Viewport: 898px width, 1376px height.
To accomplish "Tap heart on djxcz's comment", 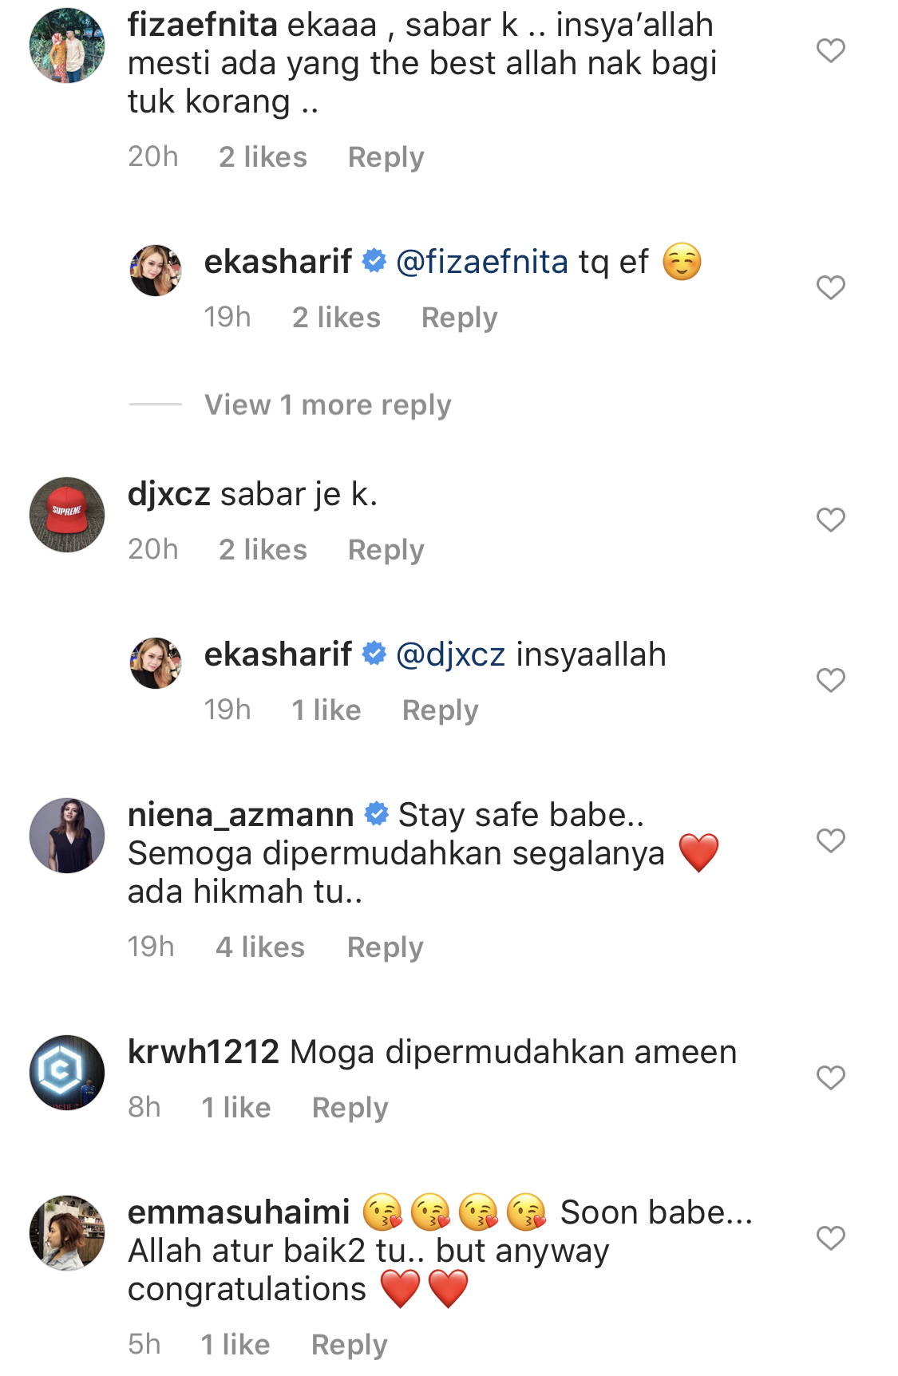I will tap(830, 520).
